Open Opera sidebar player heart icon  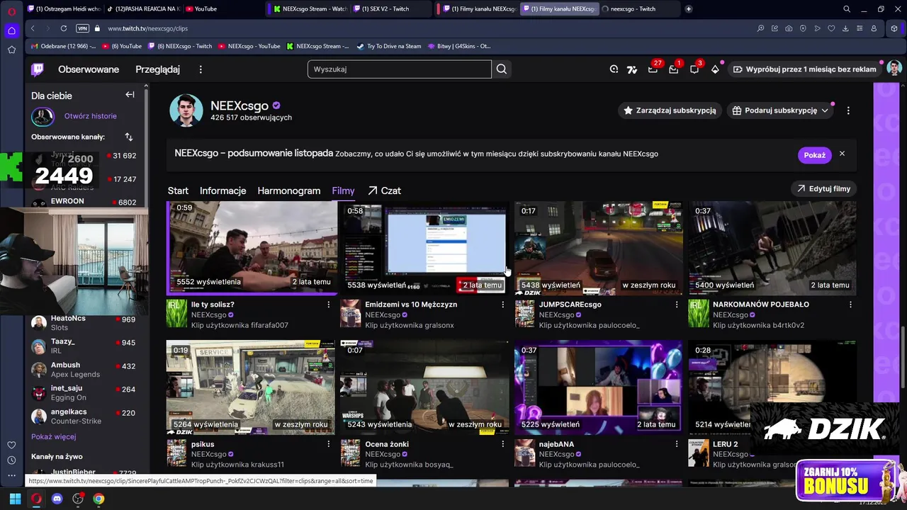point(11,445)
